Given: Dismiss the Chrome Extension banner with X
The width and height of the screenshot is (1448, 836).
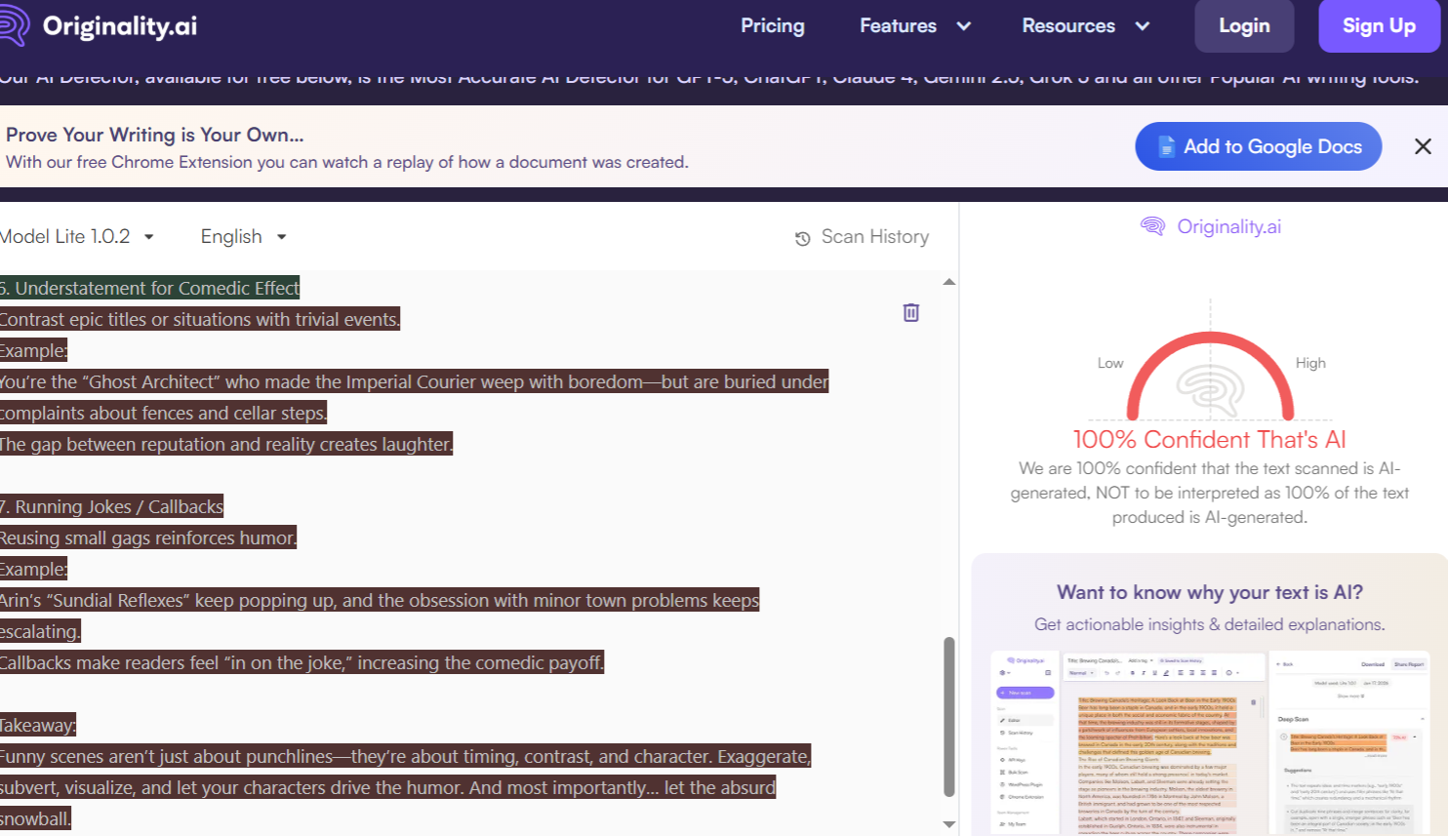Looking at the screenshot, I should click(x=1423, y=146).
